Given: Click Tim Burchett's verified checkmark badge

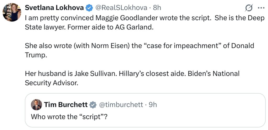Looking at the screenshot, I should pos(93,105).
